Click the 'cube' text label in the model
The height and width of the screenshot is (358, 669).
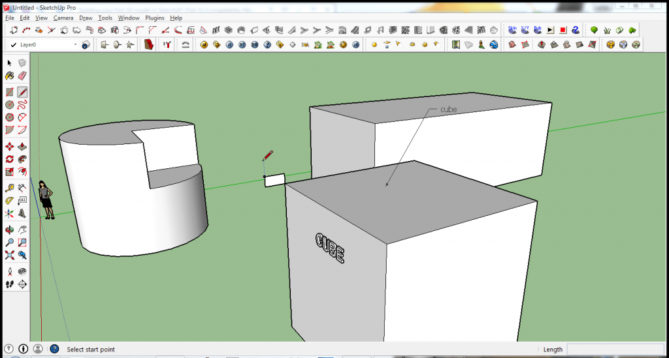tap(448, 110)
